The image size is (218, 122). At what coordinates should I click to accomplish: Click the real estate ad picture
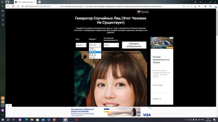pyautogui.click(x=162, y=43)
